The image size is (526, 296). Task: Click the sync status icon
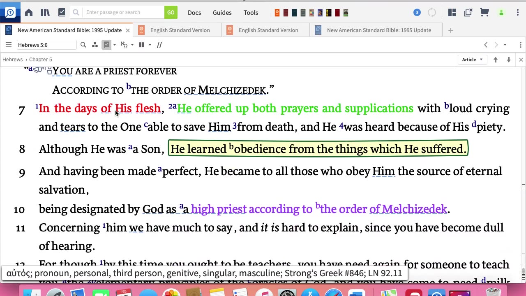coord(432,12)
